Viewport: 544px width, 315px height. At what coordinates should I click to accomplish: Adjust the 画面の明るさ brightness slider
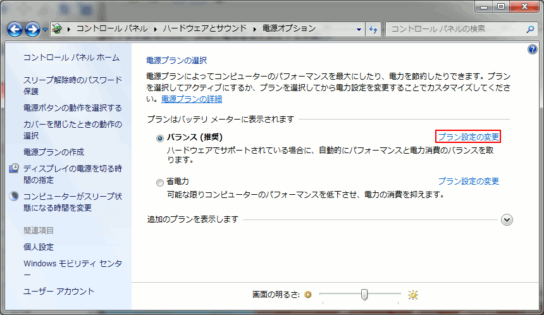click(364, 295)
